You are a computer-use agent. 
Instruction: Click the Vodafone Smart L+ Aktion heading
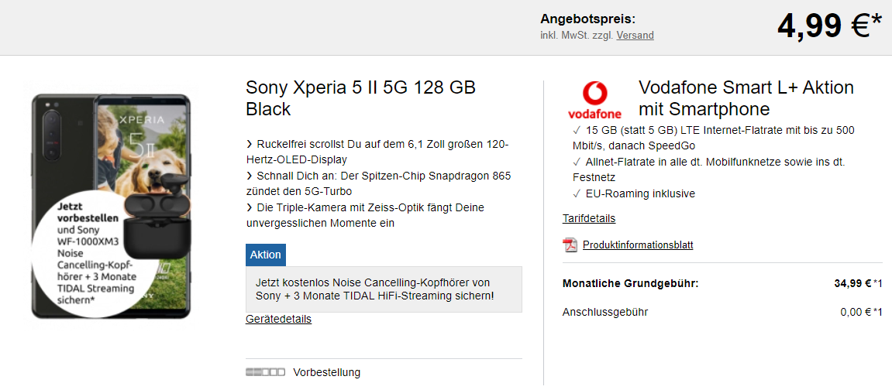pos(746,97)
